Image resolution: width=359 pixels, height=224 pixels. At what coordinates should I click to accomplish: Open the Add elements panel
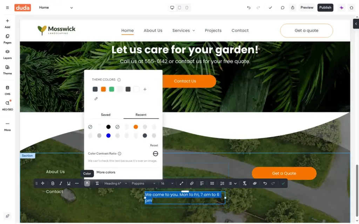[x=7, y=23]
